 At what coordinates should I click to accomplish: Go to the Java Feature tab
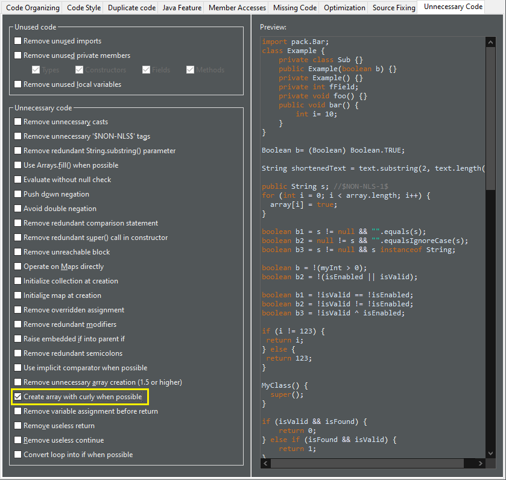click(182, 8)
